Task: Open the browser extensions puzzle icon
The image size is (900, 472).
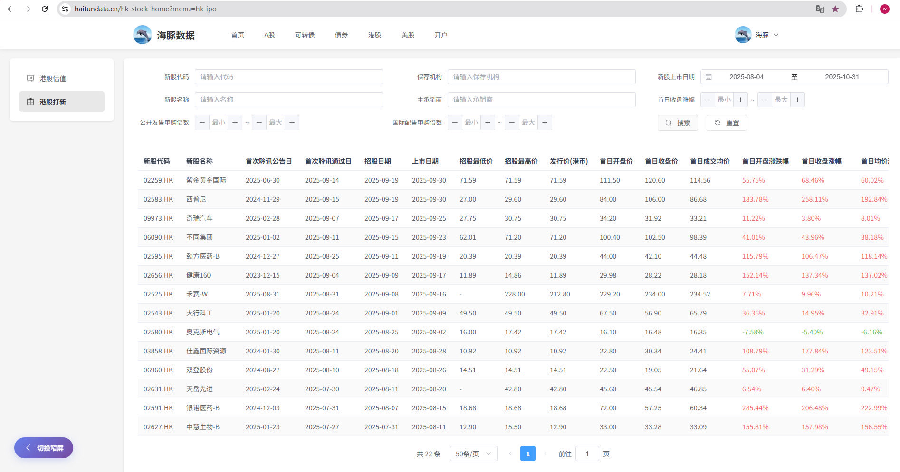Action: 859,9
